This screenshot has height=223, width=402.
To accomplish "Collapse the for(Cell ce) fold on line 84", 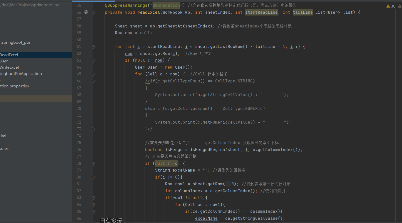I will pos(93,205).
